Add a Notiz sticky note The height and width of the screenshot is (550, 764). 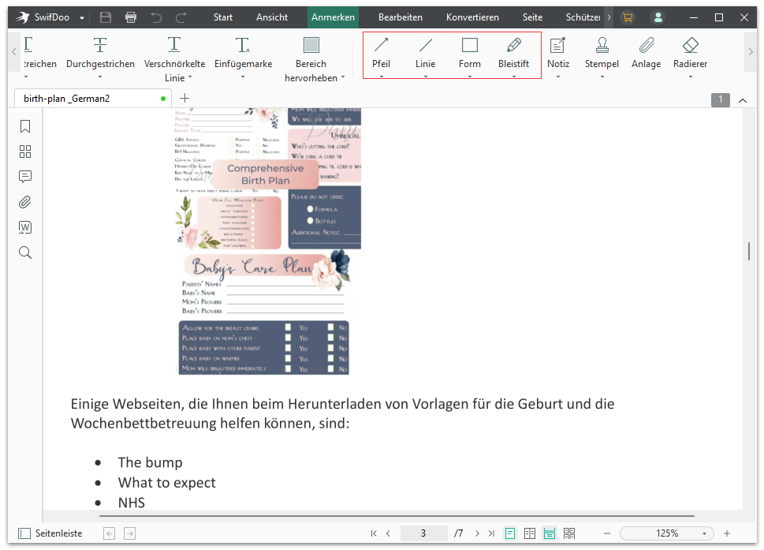coord(557,52)
